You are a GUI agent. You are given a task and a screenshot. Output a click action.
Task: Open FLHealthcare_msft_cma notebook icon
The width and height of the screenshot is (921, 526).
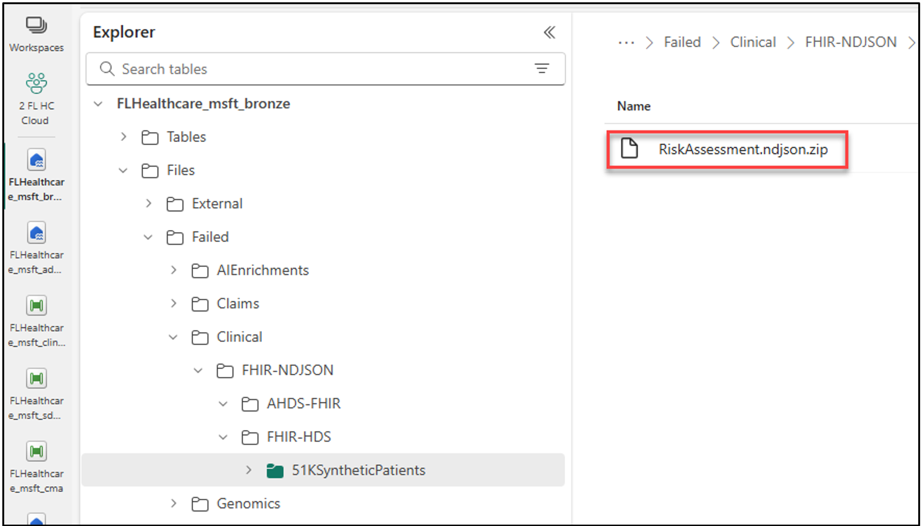[37, 452]
